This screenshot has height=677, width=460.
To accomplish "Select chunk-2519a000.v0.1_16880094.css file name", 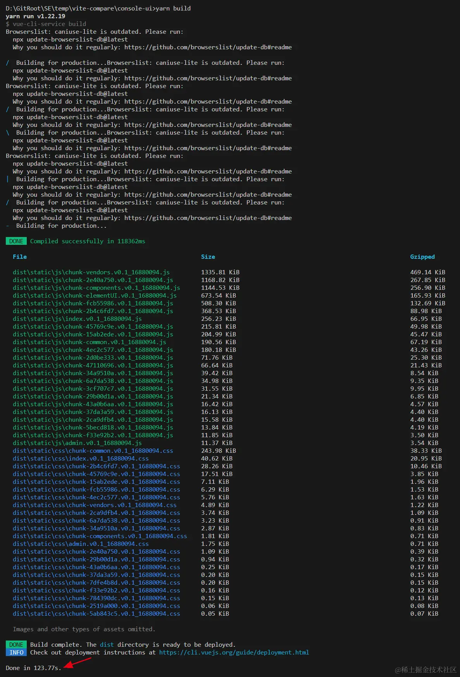I will (x=96, y=606).
